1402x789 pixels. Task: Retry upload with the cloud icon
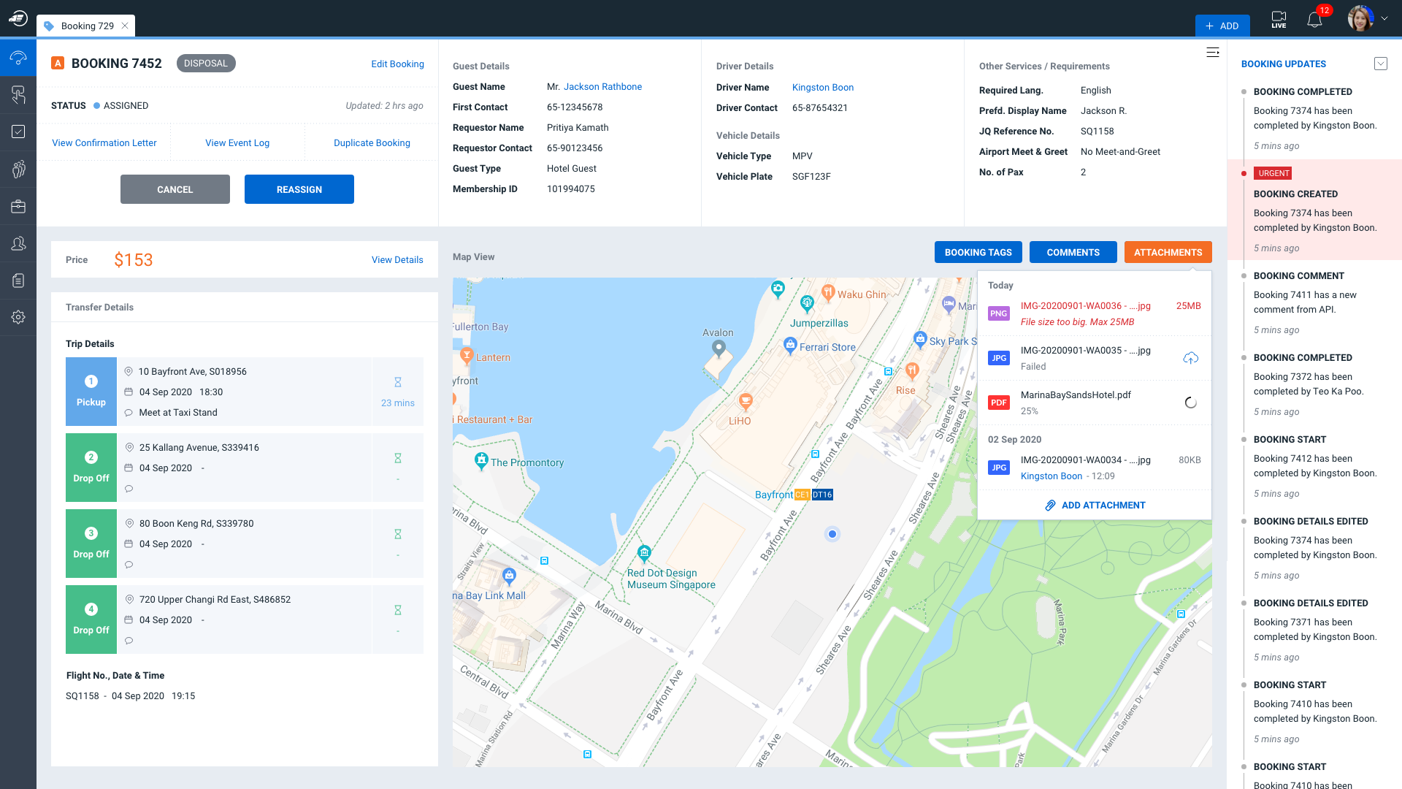1190,358
